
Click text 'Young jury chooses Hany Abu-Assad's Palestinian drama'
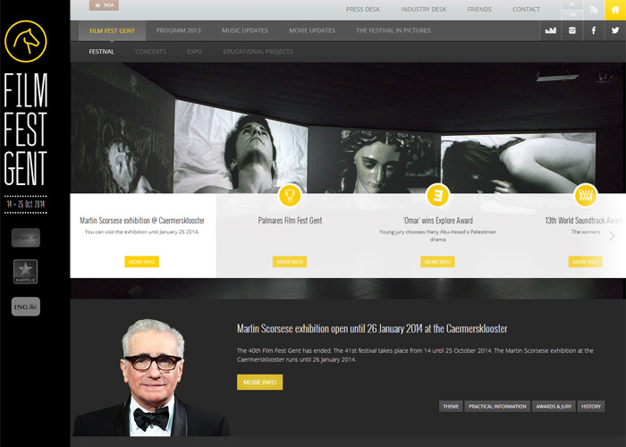(438, 235)
